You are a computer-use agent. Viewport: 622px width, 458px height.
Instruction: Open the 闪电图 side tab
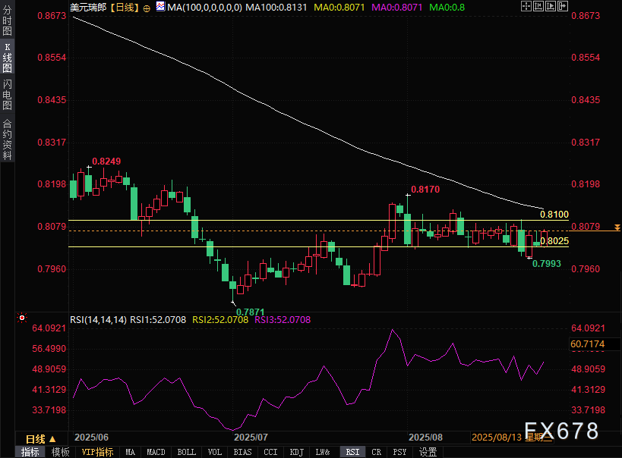[x=7, y=95]
